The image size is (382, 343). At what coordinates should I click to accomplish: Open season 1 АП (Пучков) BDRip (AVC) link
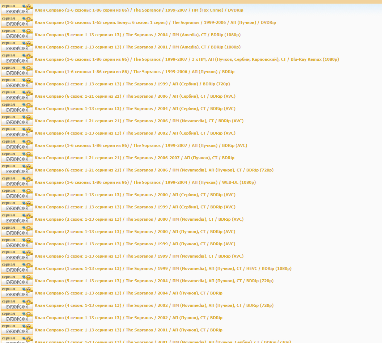tap(135, 244)
